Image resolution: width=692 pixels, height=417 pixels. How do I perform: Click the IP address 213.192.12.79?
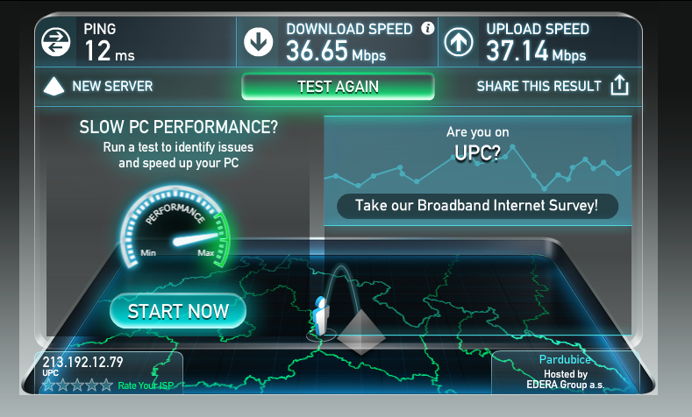coord(82,362)
